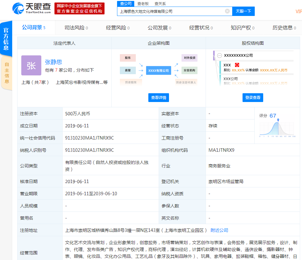Click the 分支机构 node in the diagram
Screen dimensions: 302x260
189,70
